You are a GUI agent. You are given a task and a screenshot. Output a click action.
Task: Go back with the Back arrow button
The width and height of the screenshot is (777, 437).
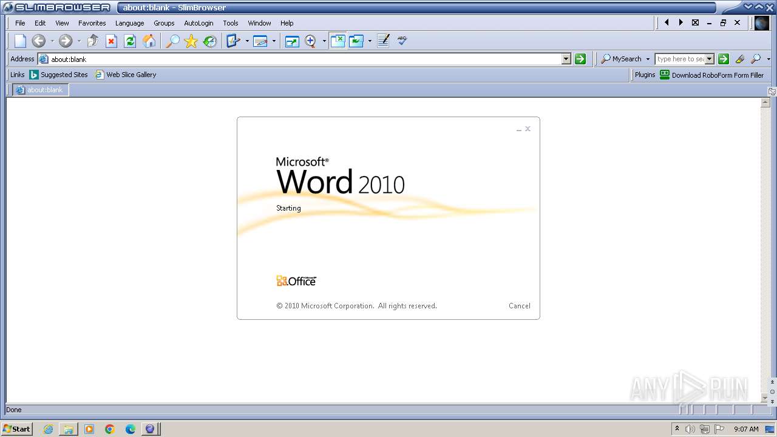click(39, 41)
